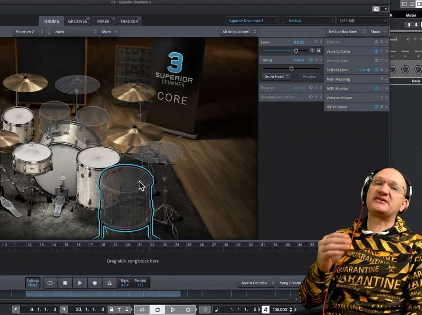This screenshot has height=315, width=422.
Task: Open the All Articulations dropdown
Action: tap(238, 31)
